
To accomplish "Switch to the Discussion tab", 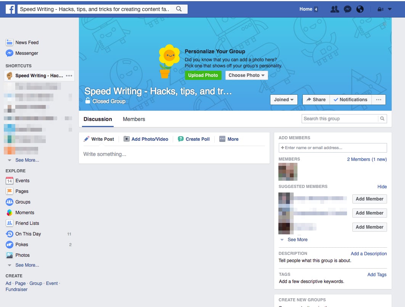I will [98, 119].
